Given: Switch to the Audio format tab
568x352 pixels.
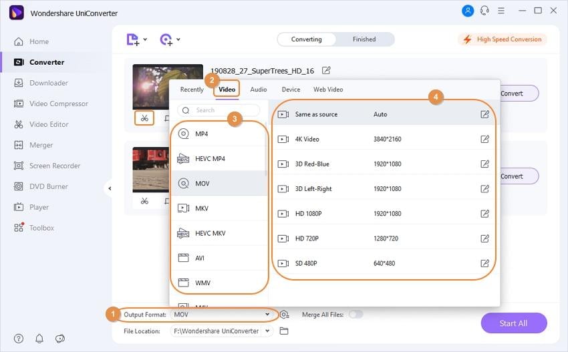Looking at the screenshot, I should point(259,90).
